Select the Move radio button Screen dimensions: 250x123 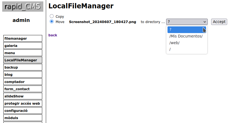[x=52, y=21]
